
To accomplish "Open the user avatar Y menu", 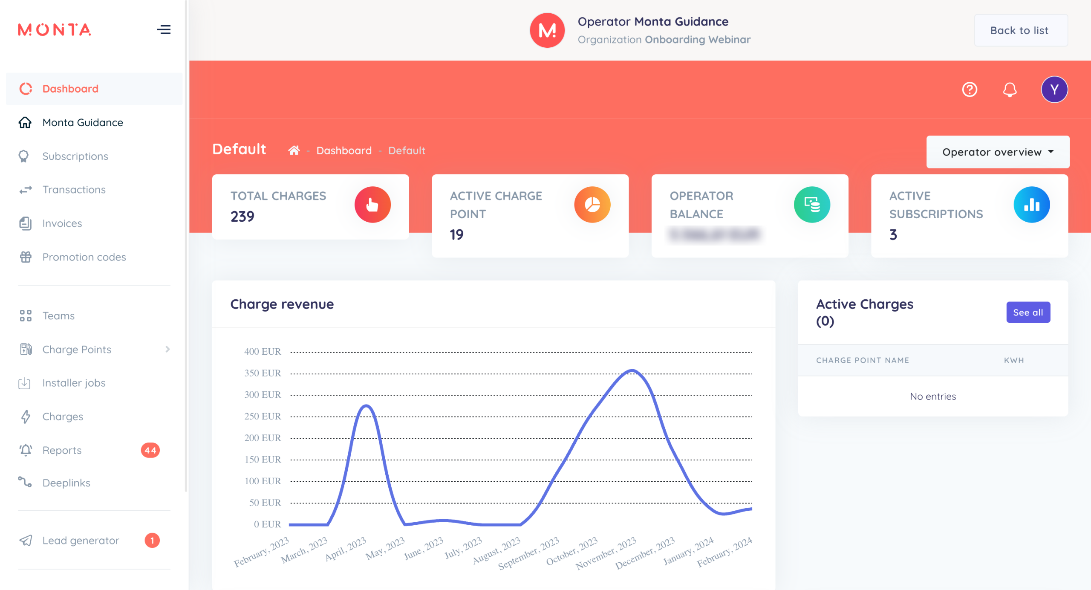I will click(1054, 90).
